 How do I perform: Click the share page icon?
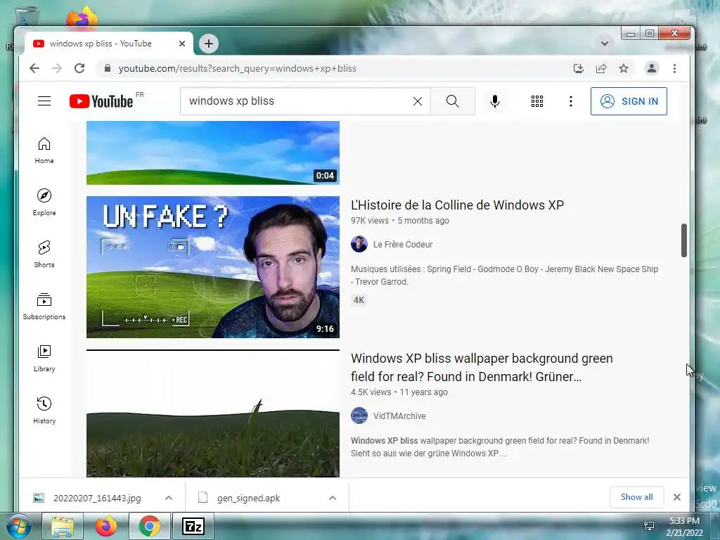(601, 68)
